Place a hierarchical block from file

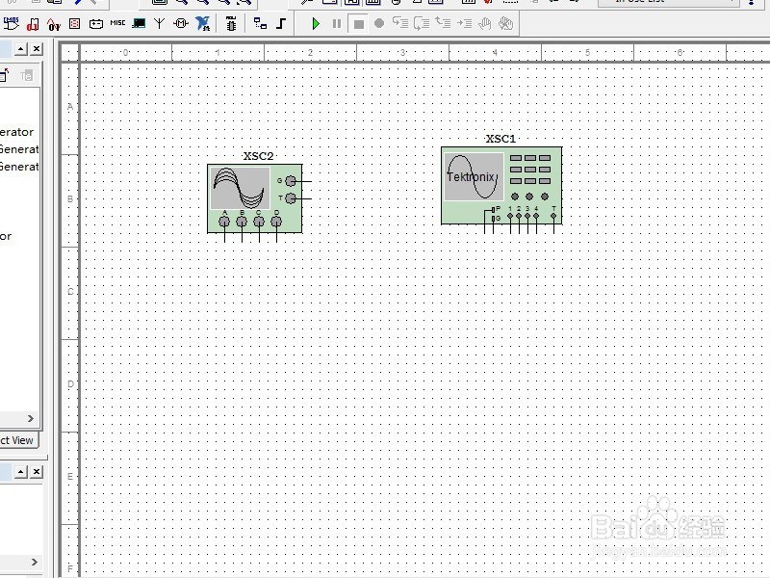pyautogui.click(x=260, y=23)
